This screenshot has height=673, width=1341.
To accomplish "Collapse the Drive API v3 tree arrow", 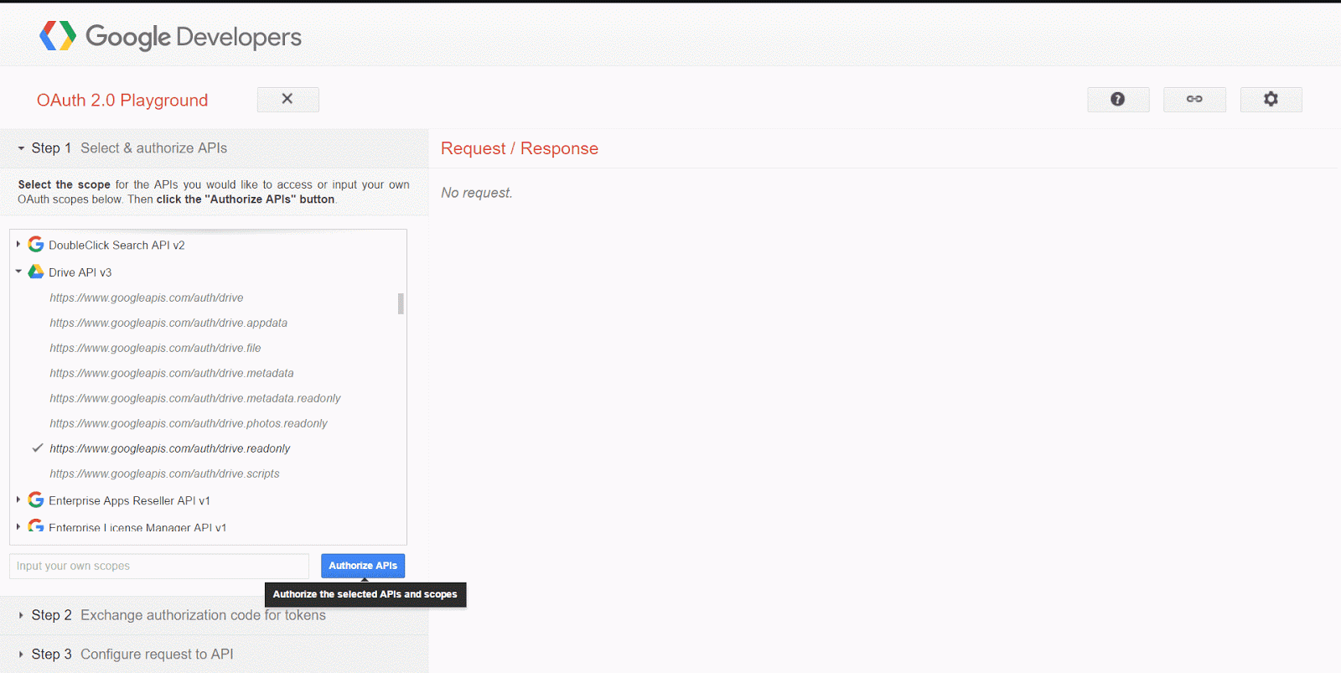I will [18, 272].
